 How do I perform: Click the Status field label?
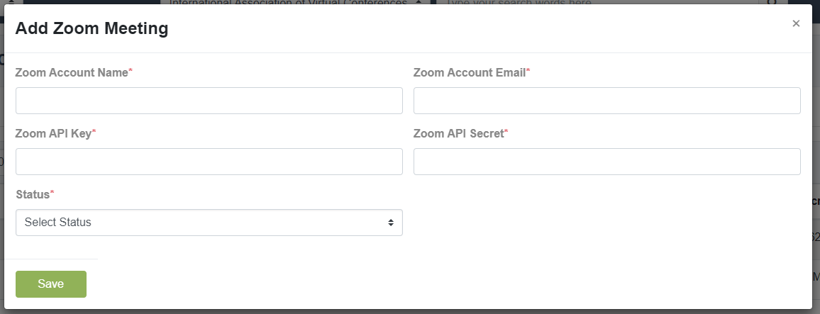pos(33,194)
